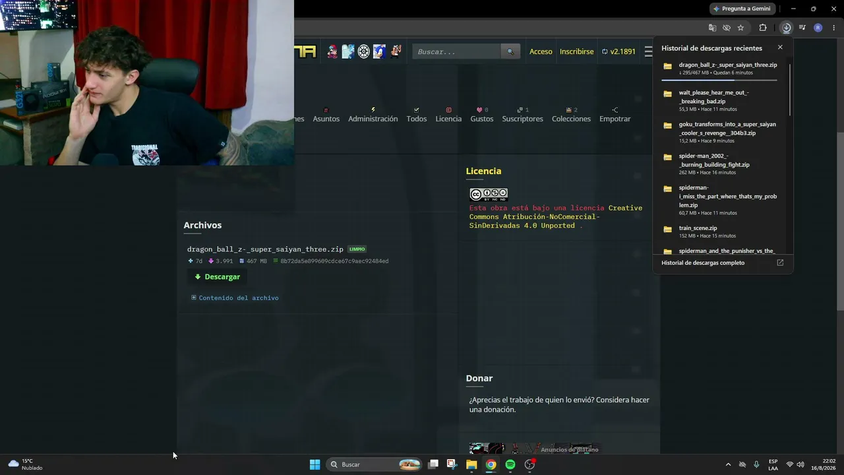Click 'Pregunta a Gemini' button
Image resolution: width=844 pixels, height=475 pixels.
[742, 9]
